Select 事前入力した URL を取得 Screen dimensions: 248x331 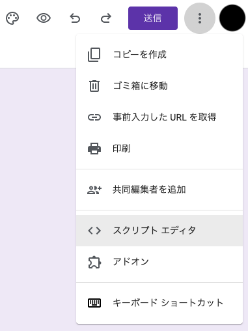point(159,117)
